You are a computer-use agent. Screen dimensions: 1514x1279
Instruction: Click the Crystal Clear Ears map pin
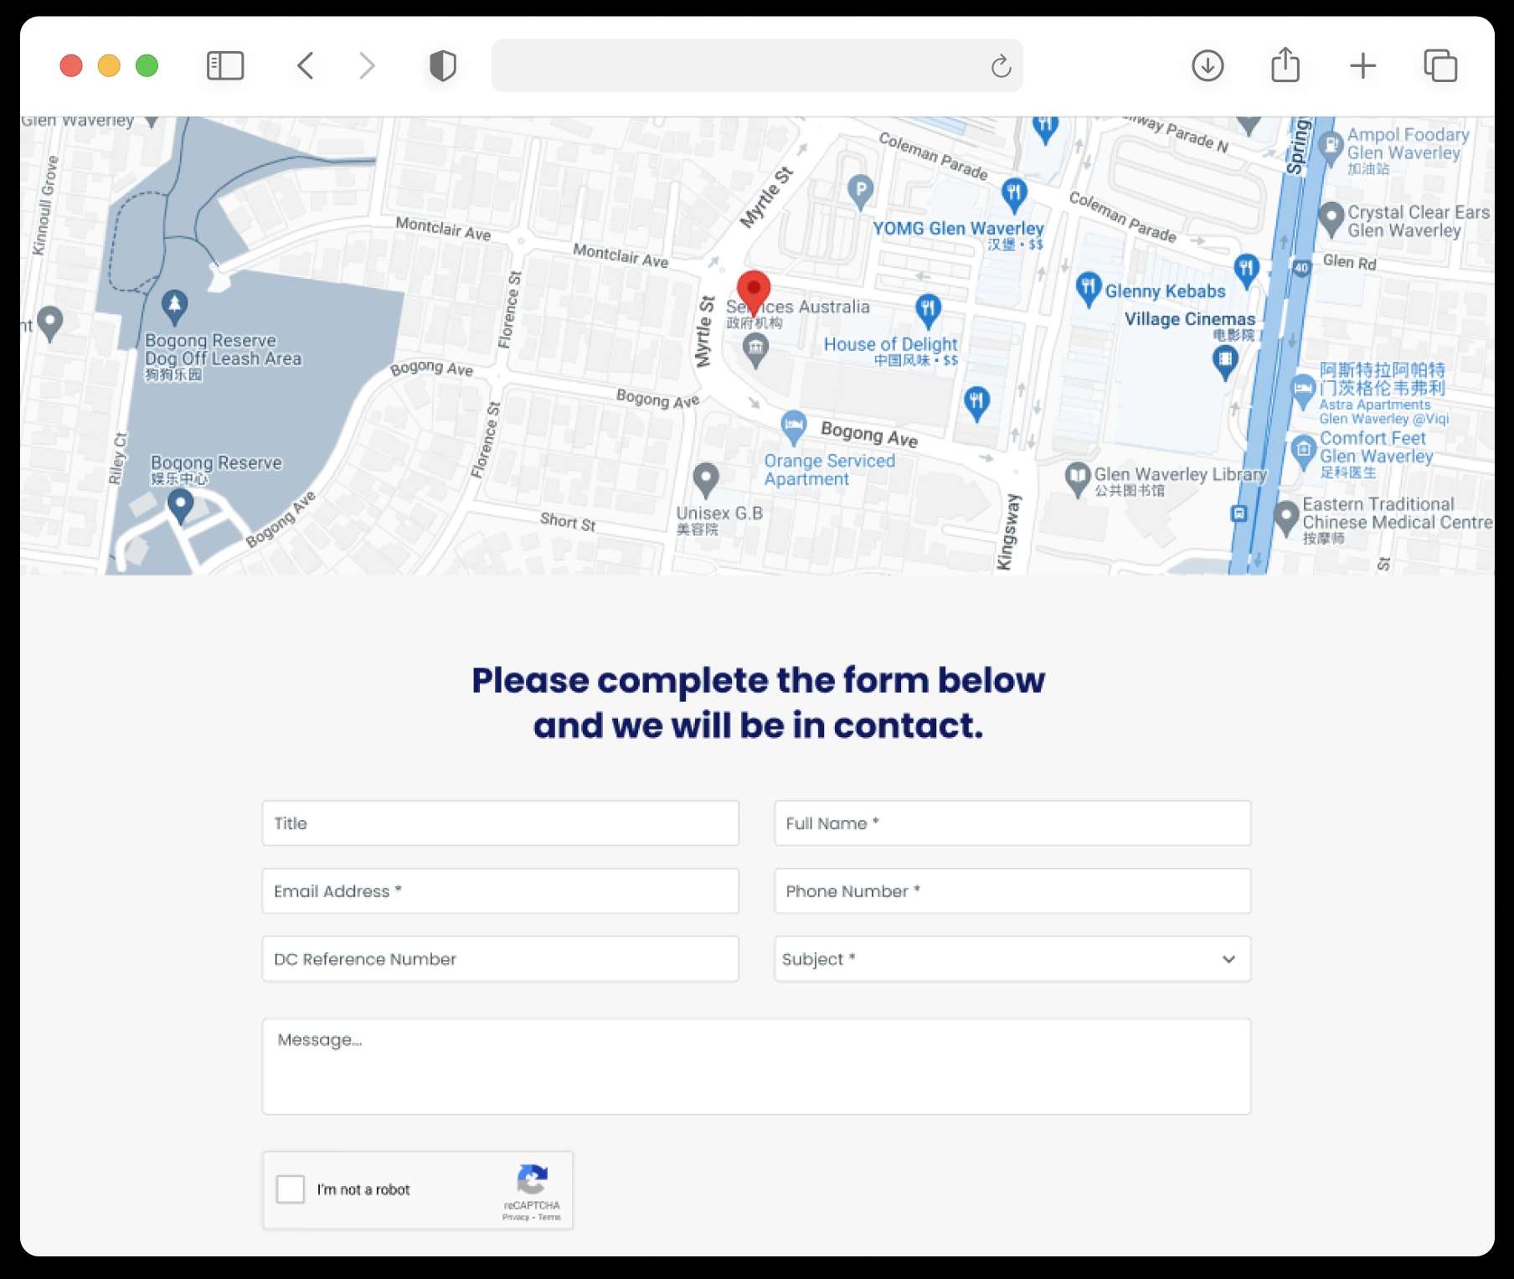click(x=1331, y=219)
